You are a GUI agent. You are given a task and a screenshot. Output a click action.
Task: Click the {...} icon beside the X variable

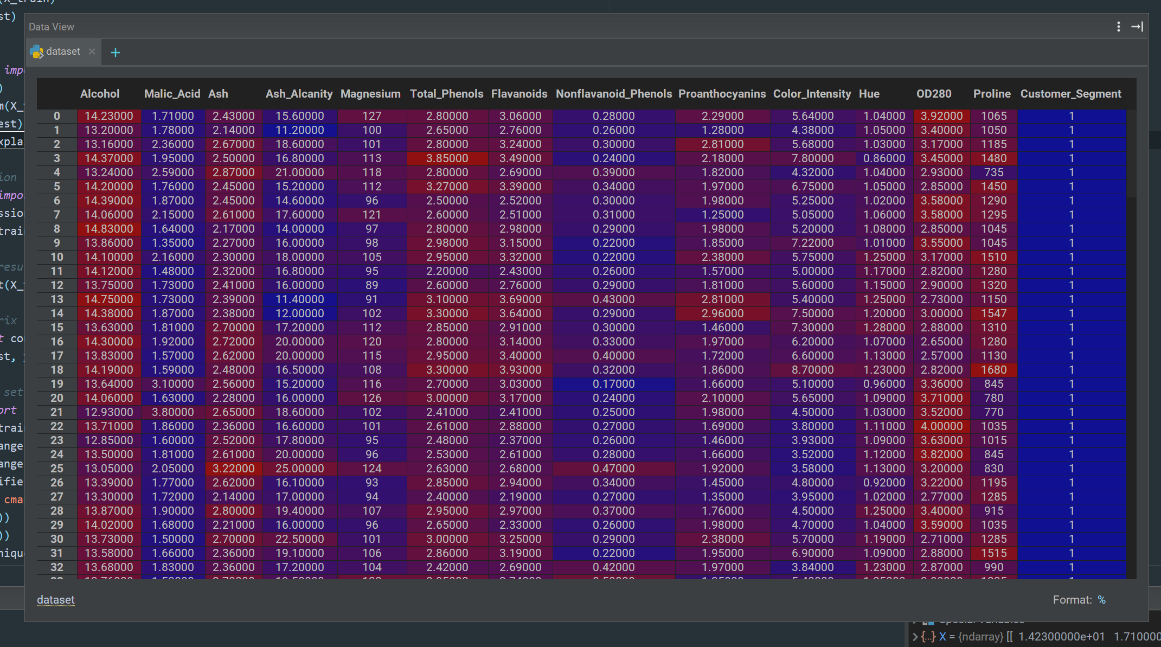click(x=928, y=636)
